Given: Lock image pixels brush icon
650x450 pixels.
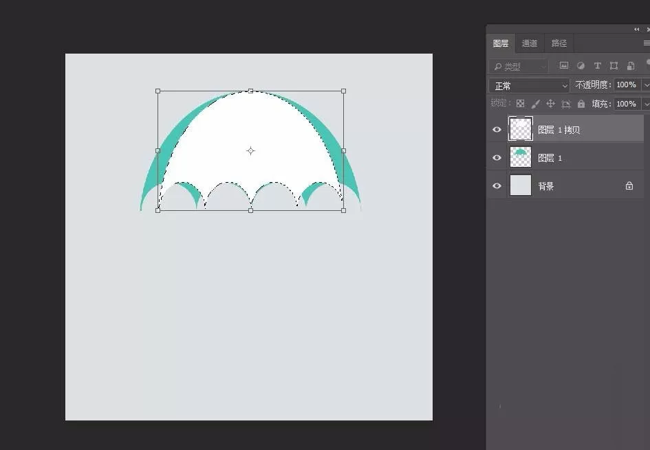Looking at the screenshot, I should 536,104.
